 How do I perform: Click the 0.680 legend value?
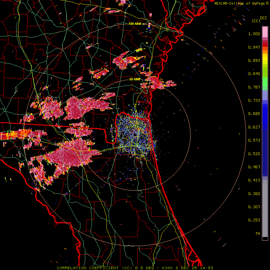[254, 114]
